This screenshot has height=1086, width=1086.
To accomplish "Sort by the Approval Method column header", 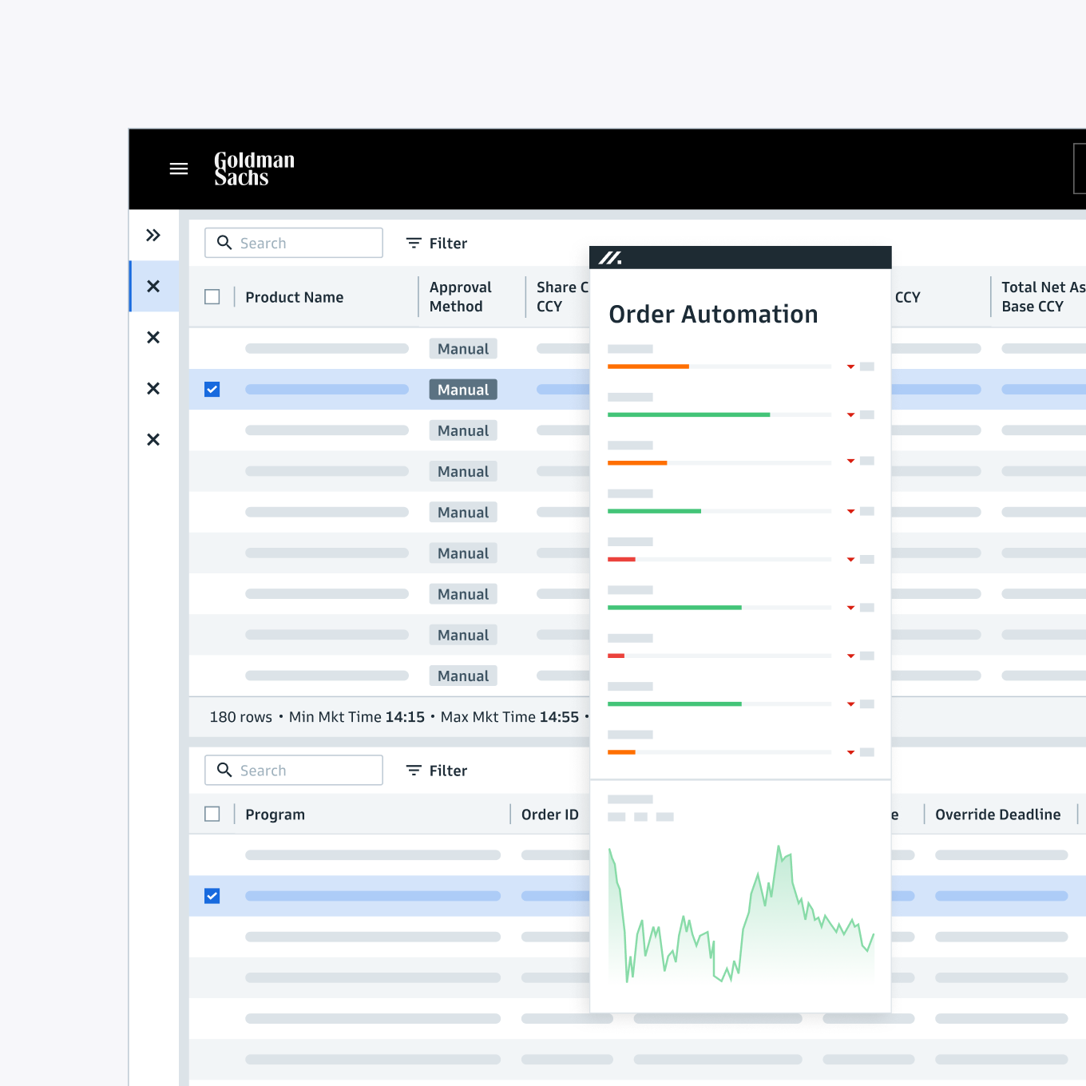I will tap(460, 297).
